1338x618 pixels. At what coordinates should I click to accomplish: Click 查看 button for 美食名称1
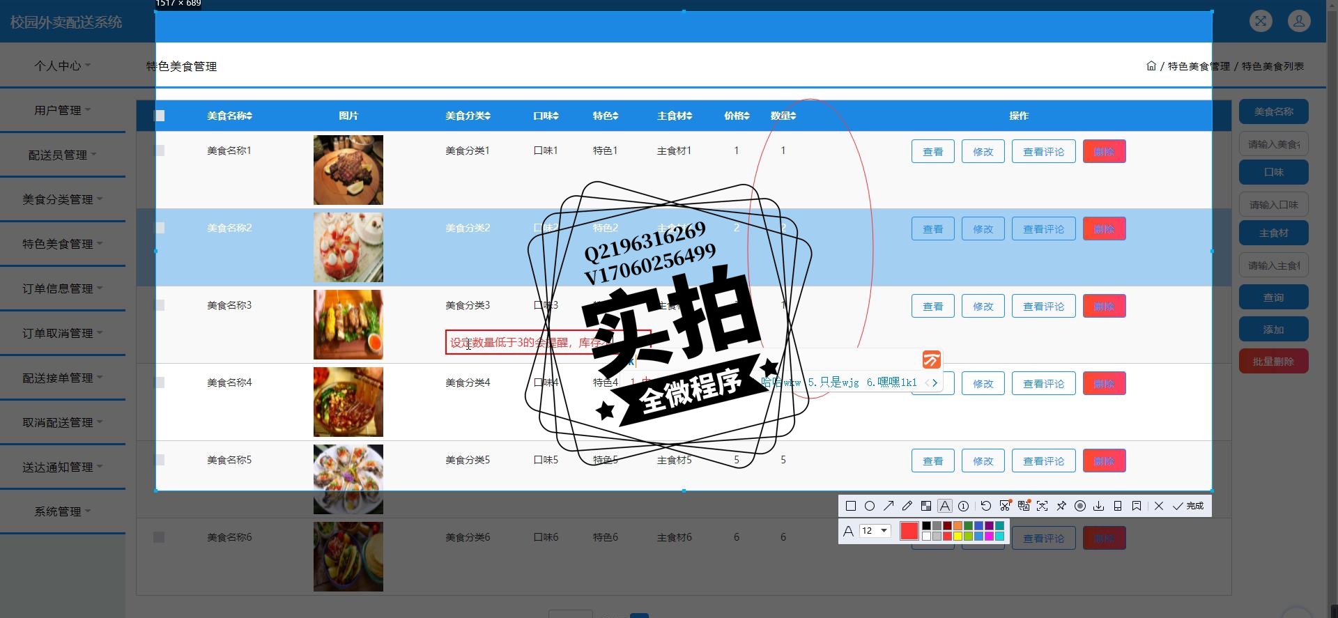[x=933, y=151]
